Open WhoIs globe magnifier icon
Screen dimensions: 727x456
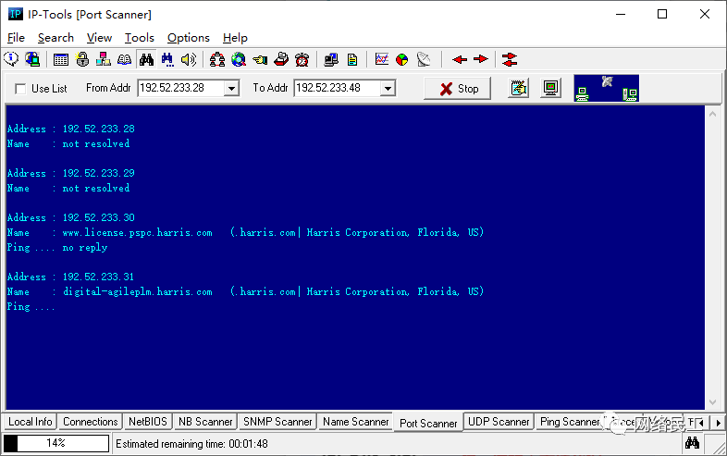pyautogui.click(x=239, y=59)
